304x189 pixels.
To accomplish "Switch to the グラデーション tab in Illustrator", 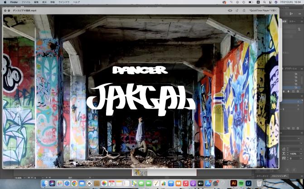I will click(x=290, y=69).
